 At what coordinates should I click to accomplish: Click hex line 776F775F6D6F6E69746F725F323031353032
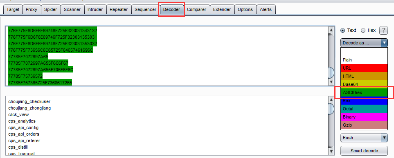pos(52,44)
